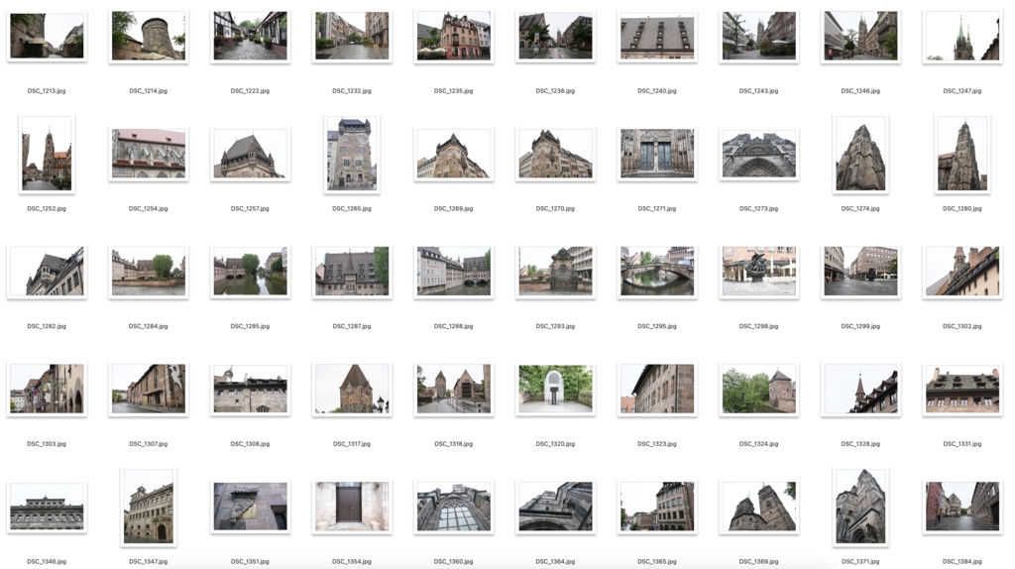Image resolution: width=1015 pixels, height=569 pixels.
Task: Click the DSC_1351.jpg wall detail photo
Action: [x=250, y=507]
